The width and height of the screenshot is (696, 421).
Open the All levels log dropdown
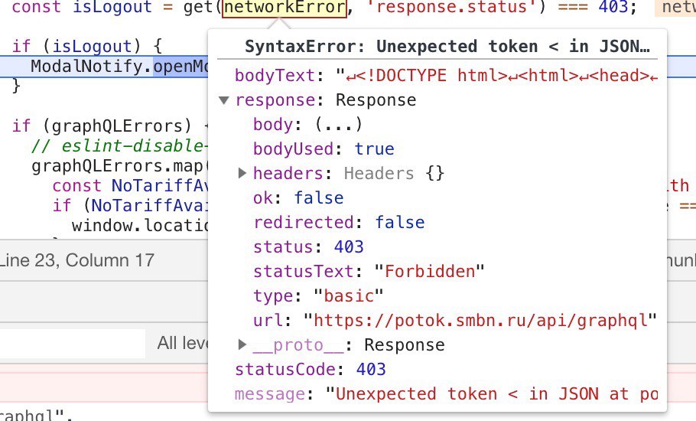point(182,343)
